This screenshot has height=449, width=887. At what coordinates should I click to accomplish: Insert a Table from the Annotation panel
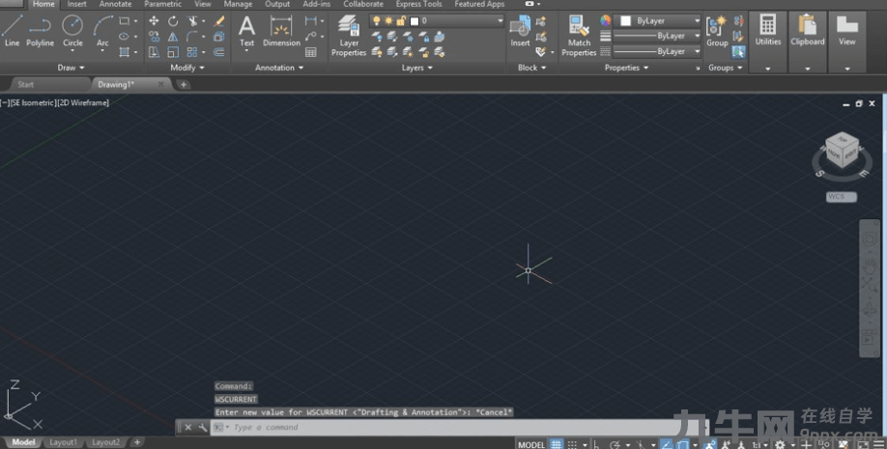point(310,52)
